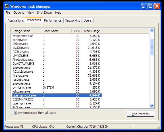Click the scrollbar down arrow

pos(152,106)
